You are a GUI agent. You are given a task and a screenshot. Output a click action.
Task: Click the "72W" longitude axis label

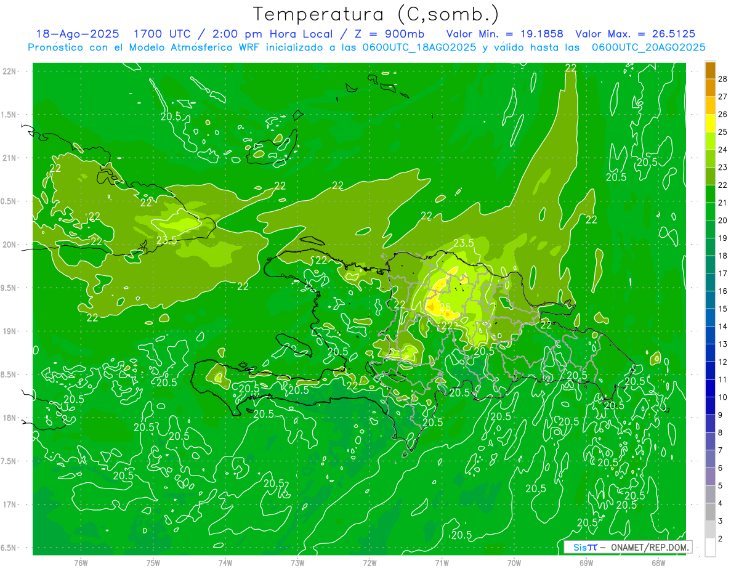pos(369,563)
